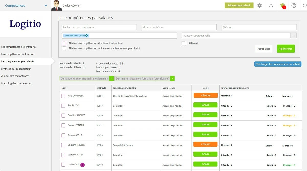Image resolution: width=307 pixels, height=171 pixels.
Task: Open the help question mark icon
Action: coord(294,5)
